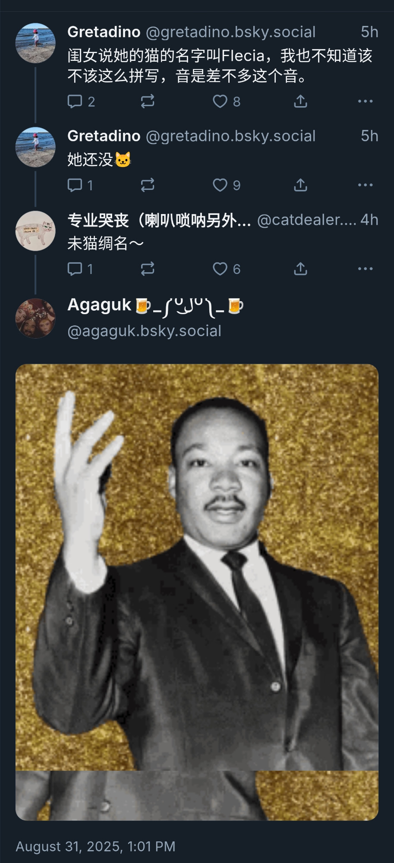
Task: Reply to the 未猫绸名 post
Action: (80, 269)
